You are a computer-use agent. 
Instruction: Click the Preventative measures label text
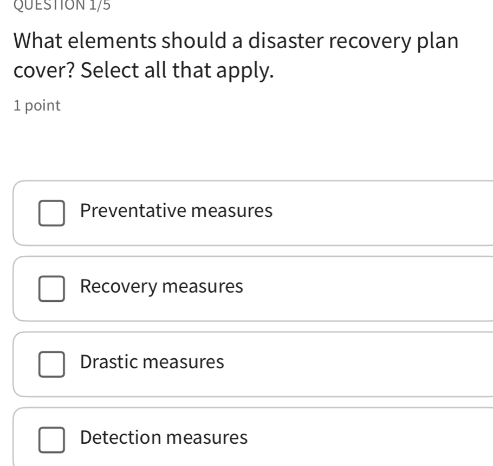tap(176, 212)
